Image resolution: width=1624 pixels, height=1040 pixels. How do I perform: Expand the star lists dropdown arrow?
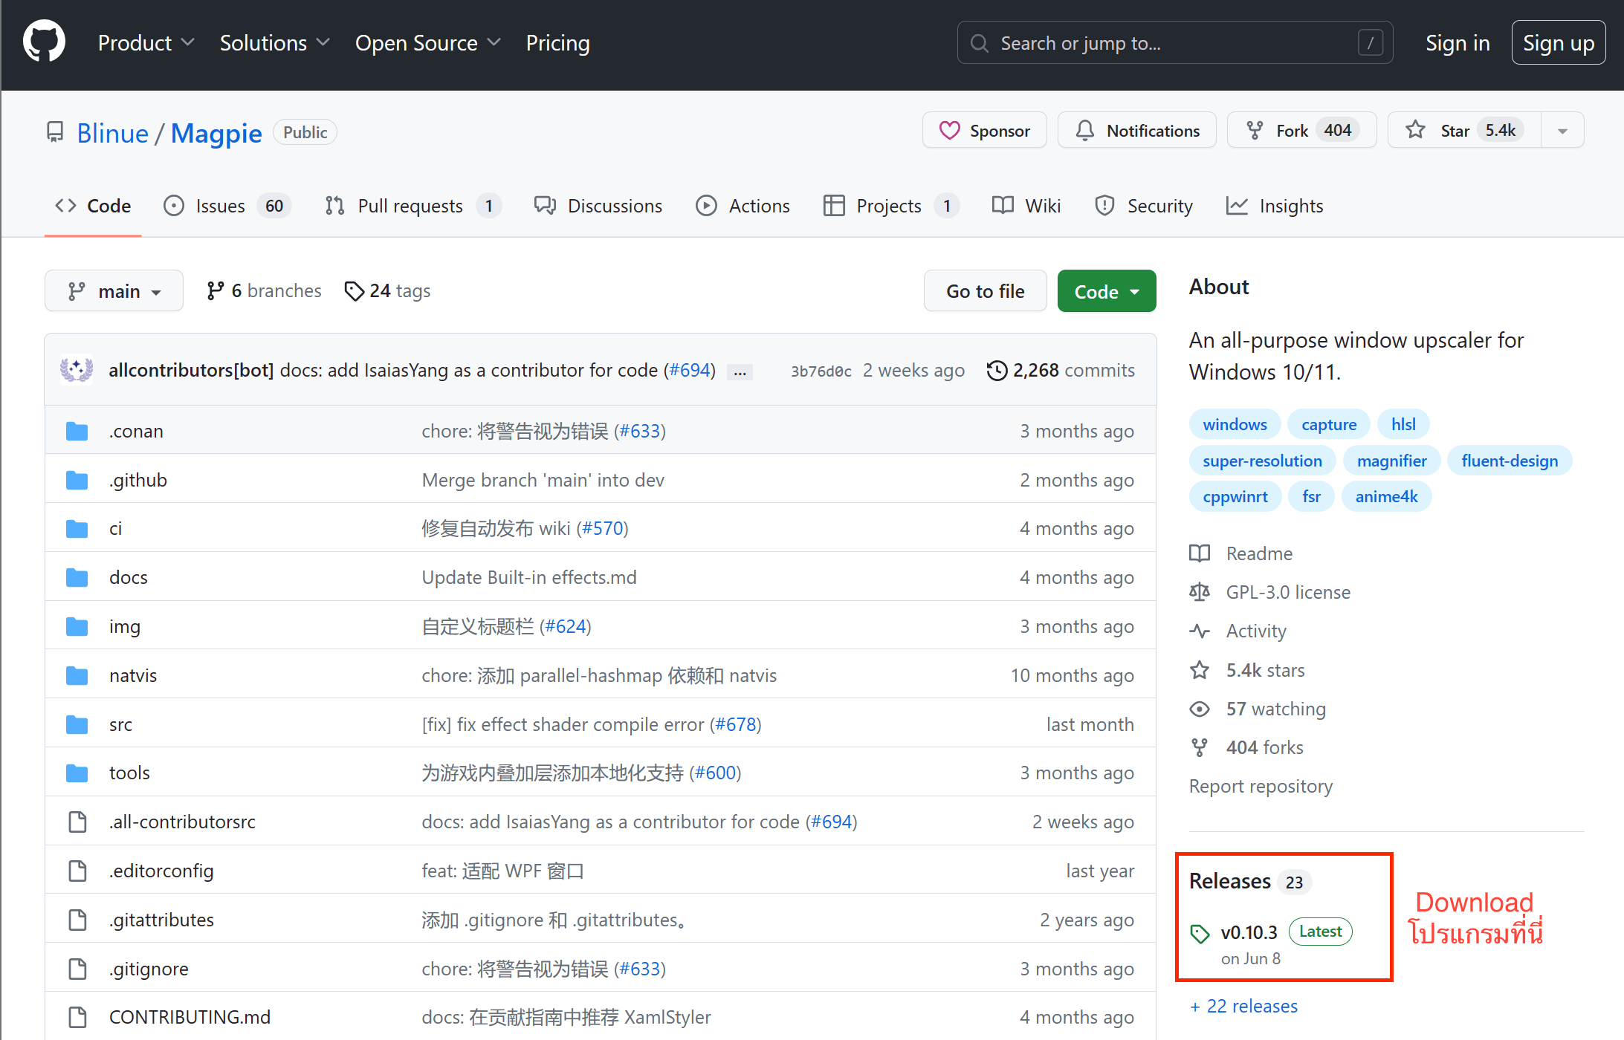pyautogui.click(x=1562, y=131)
